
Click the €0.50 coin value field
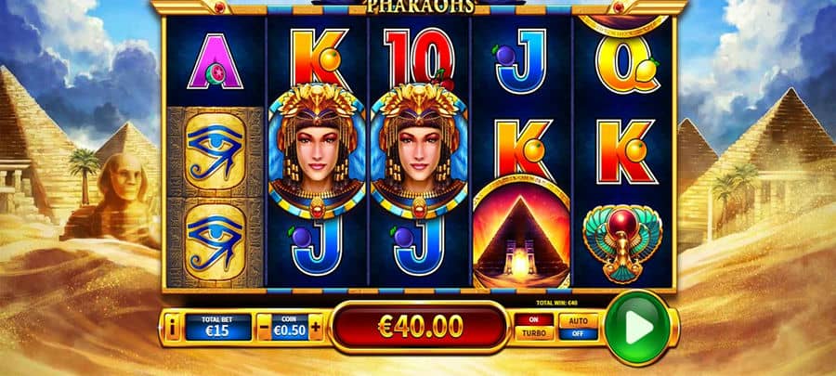pos(290,327)
